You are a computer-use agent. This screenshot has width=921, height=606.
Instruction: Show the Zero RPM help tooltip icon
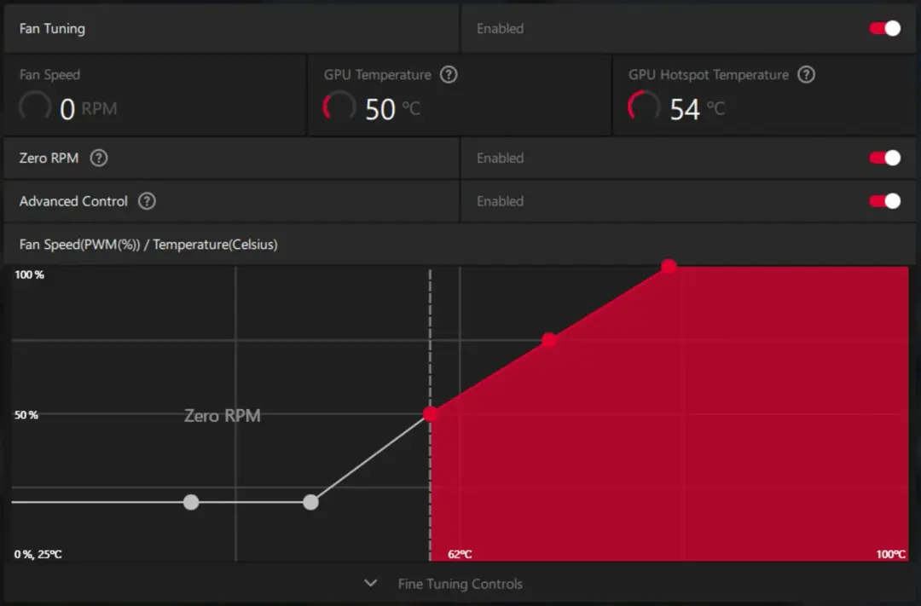99,158
